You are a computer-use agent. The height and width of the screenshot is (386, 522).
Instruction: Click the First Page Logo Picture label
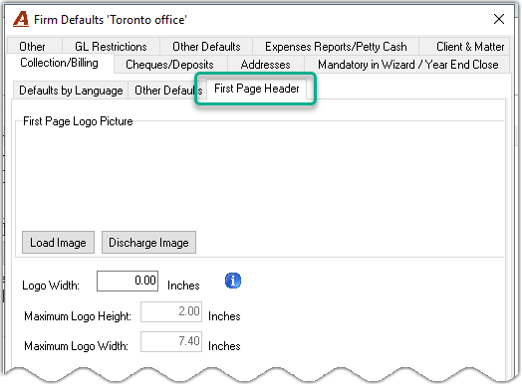tap(78, 121)
